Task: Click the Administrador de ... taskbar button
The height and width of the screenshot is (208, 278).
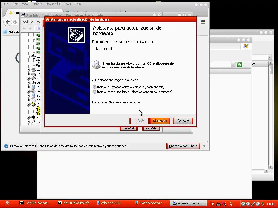Action: (188, 203)
